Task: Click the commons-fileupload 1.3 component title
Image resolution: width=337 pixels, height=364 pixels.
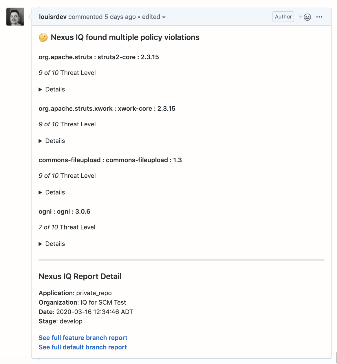Action: (x=110, y=160)
